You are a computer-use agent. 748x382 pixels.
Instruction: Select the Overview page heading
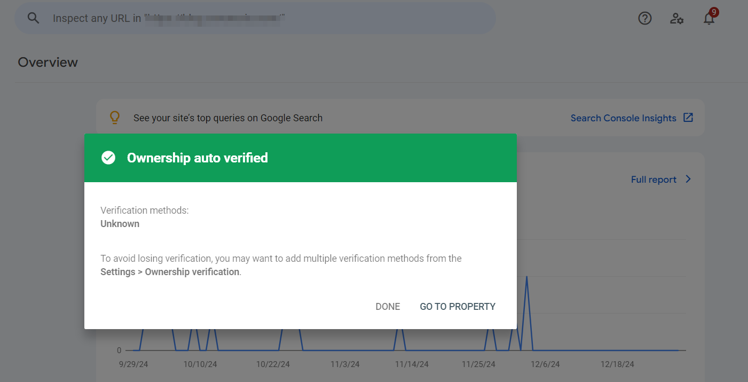click(48, 62)
